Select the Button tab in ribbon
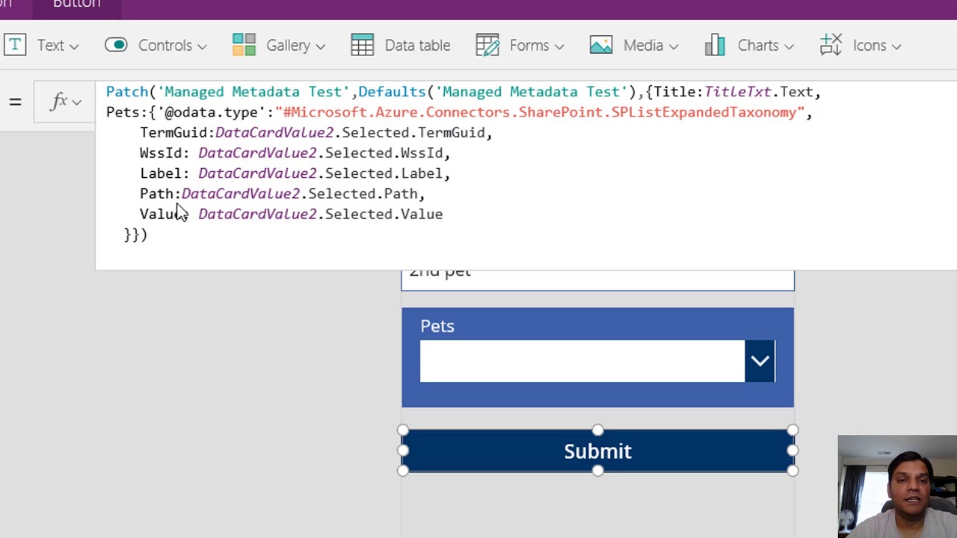957x538 pixels. point(76,4)
